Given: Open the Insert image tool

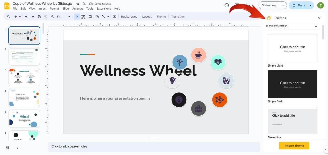Looking at the screenshot, I should click(x=90, y=17).
